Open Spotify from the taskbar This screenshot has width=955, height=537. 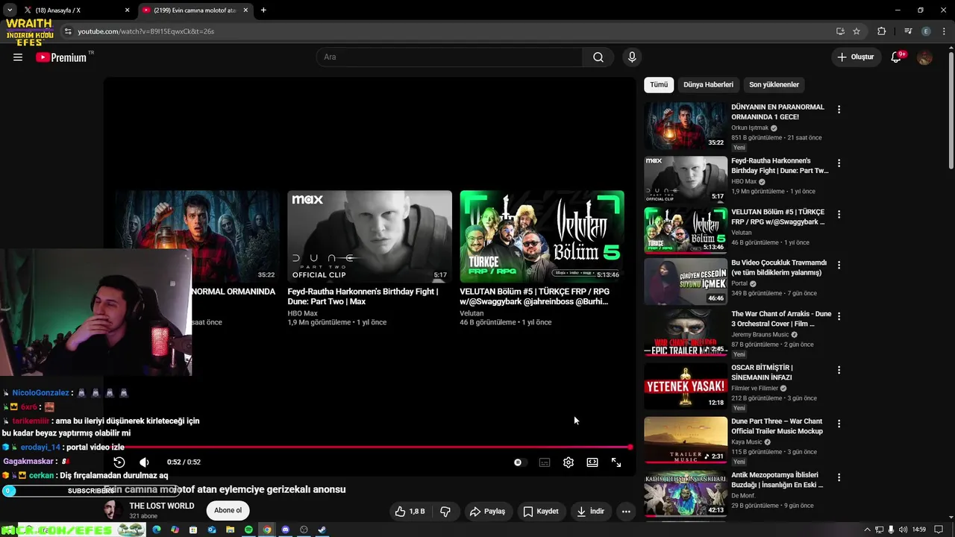(x=248, y=530)
